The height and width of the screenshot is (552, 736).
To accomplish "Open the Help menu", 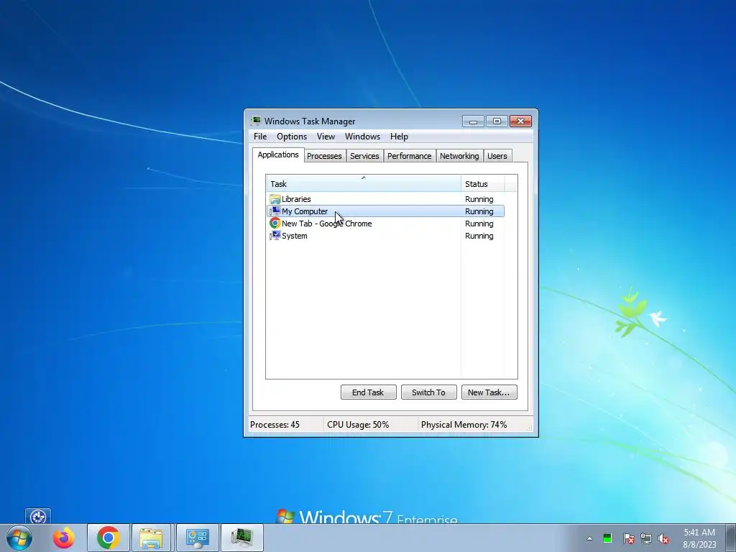I will pos(399,137).
